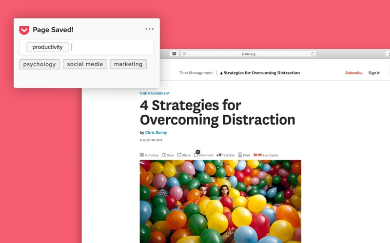Screen dimensions: 390x243
Task: Open the Time Management breadcrumb in header
Action: pos(196,72)
